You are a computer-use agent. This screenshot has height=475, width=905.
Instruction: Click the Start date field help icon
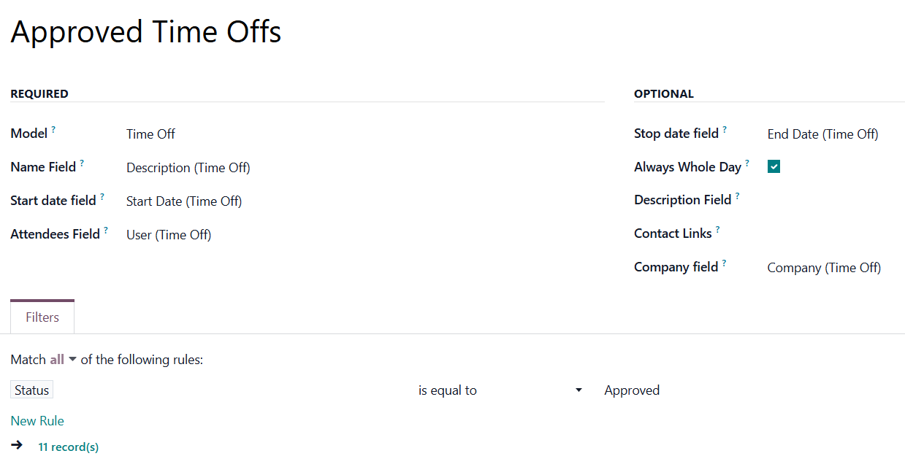(x=102, y=197)
